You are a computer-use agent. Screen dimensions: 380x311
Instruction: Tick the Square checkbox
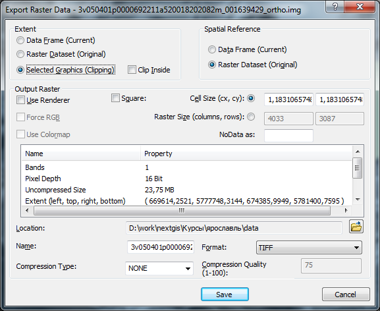[x=115, y=98]
